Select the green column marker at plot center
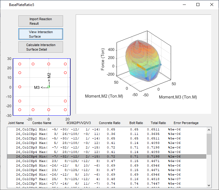Image resolution: width=219 pixels, height=190 pixels. pos(49,87)
